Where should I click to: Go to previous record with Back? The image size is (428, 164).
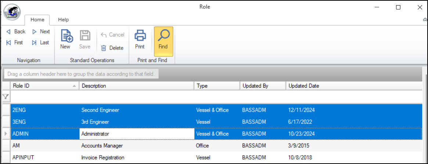point(16,31)
